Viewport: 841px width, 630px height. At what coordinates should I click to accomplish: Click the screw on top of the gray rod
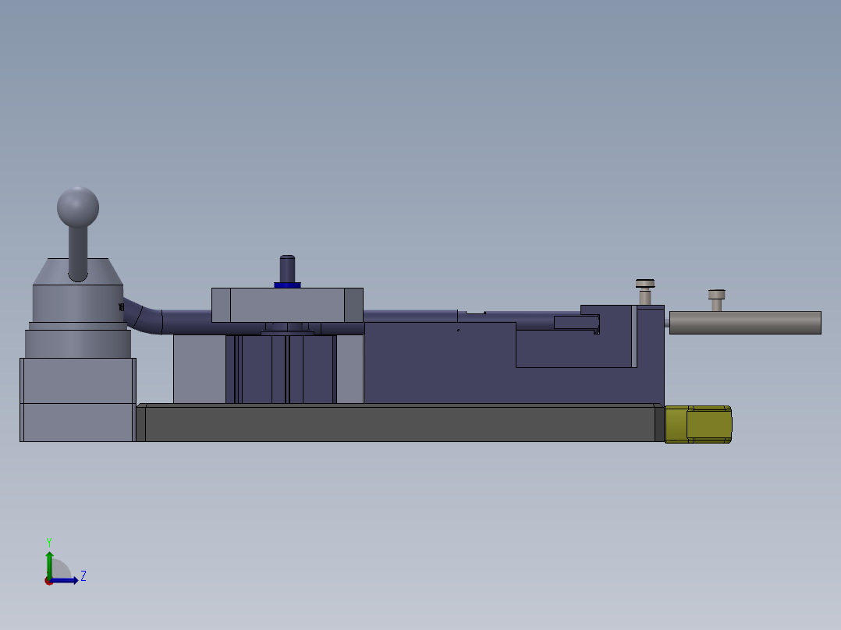coord(716,300)
